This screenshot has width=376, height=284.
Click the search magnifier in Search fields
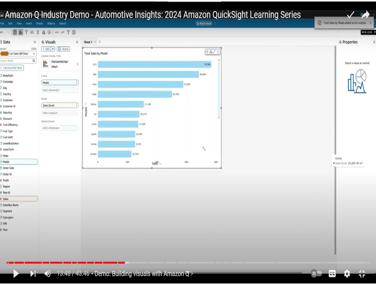(34, 61)
